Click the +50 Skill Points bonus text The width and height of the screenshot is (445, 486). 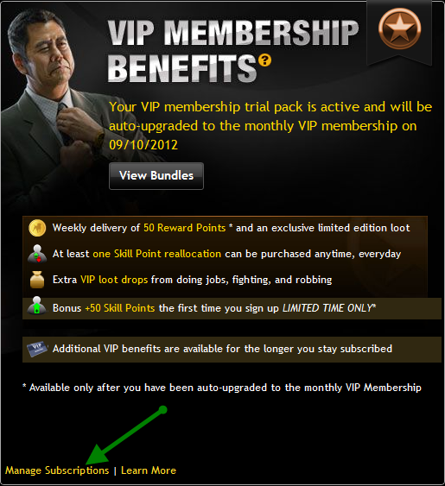120,308
